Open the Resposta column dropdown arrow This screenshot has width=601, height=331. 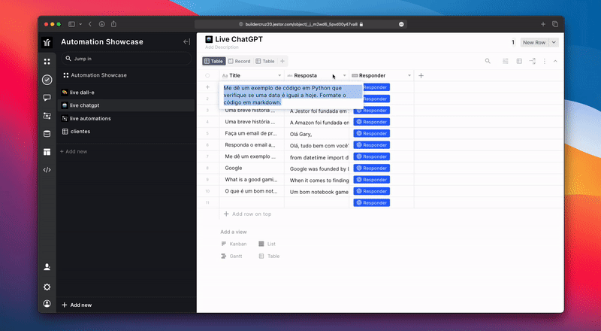coord(344,76)
